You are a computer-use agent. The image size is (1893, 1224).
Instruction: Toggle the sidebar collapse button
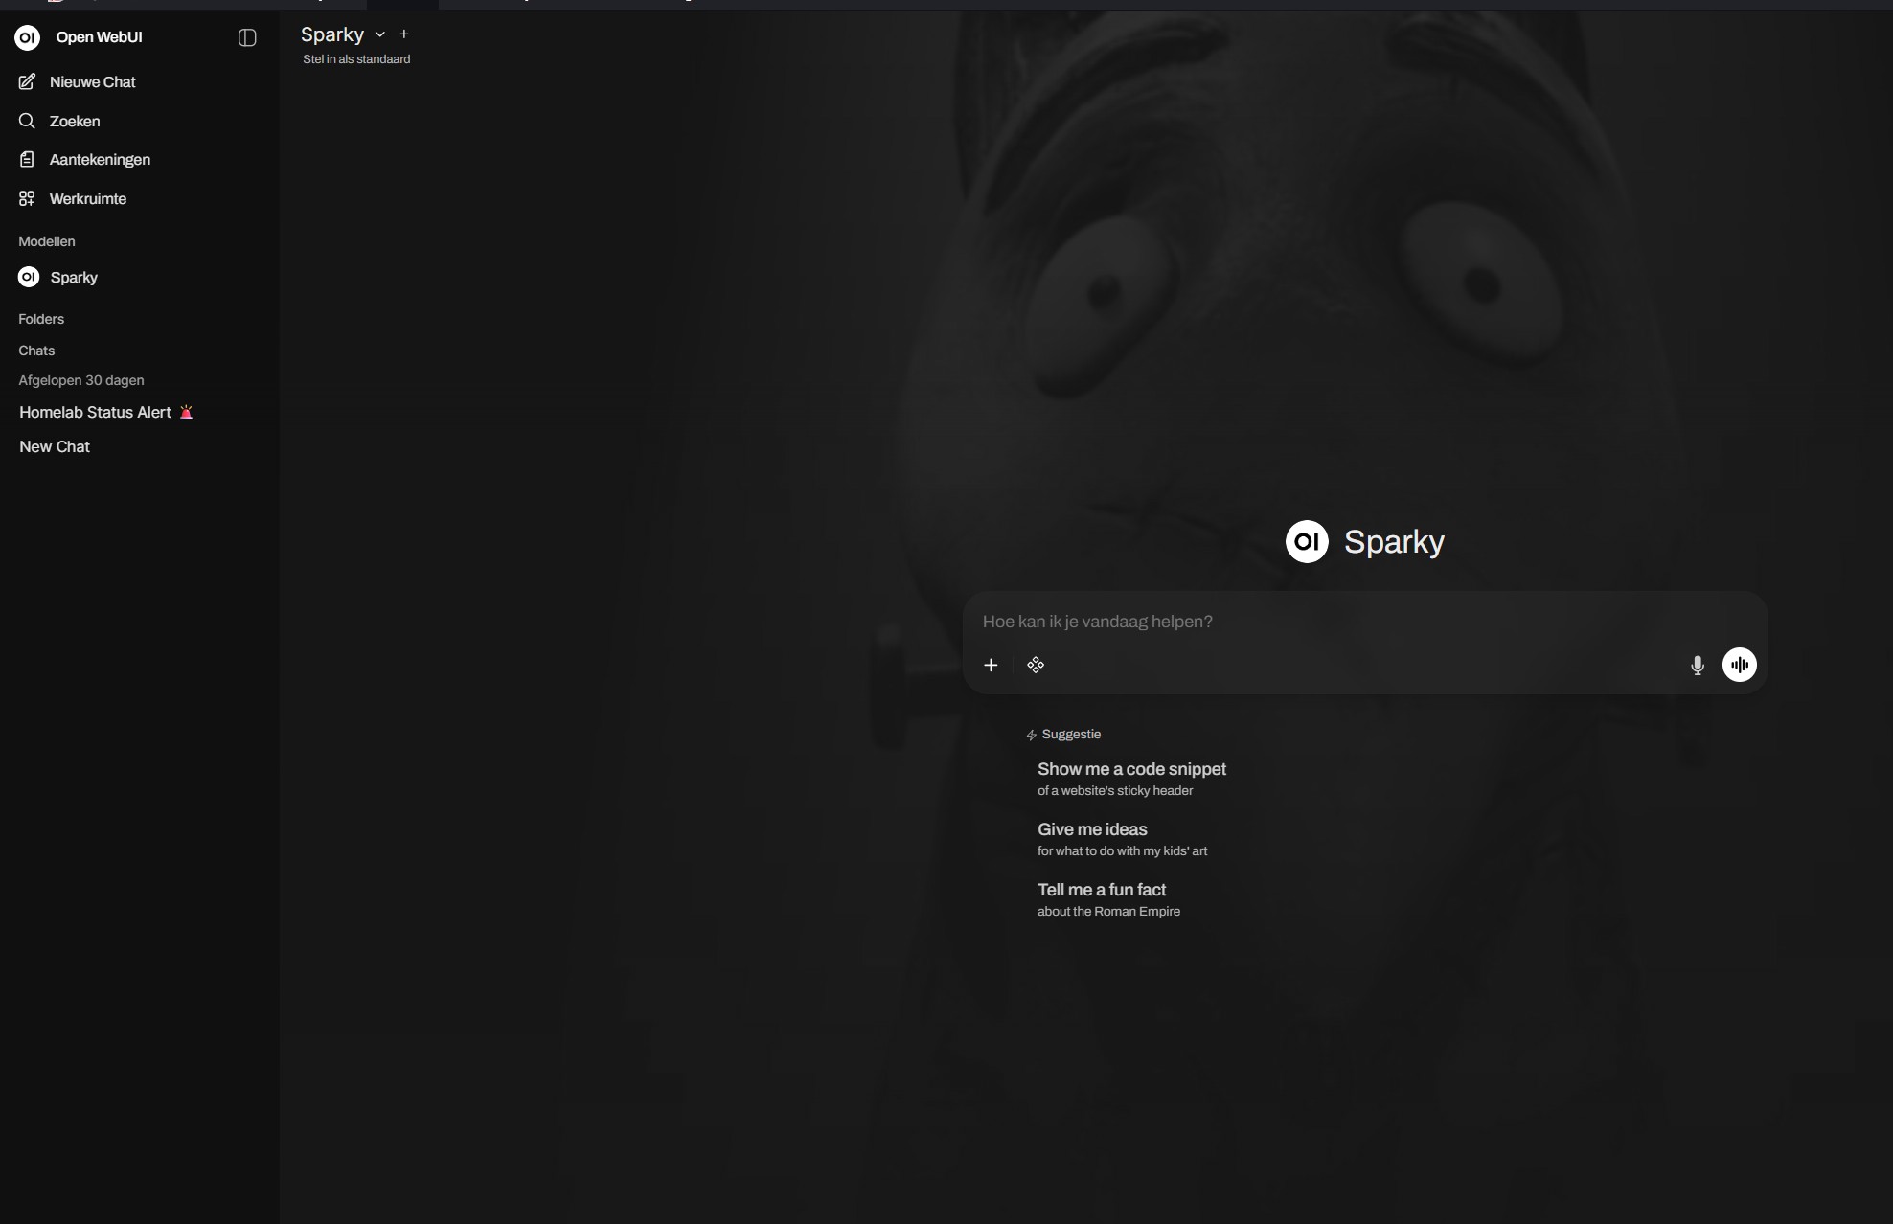246,37
